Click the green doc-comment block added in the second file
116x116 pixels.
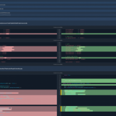coord(89,81)
